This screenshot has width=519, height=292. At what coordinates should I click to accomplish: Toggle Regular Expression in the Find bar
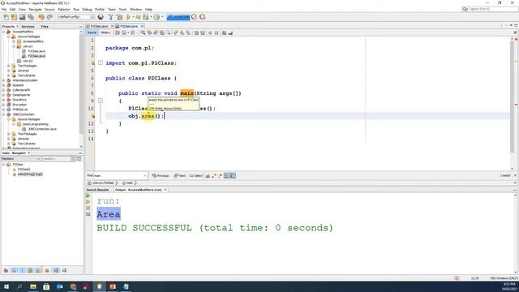point(220,176)
